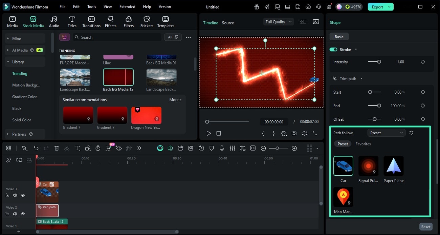The image size is (440, 235).
Task: Expand preview to fullscreen
Action: 315,133
